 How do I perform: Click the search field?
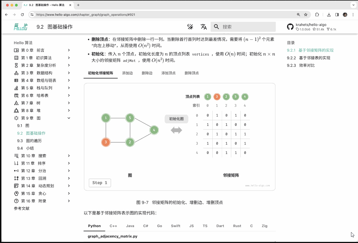click(x=247, y=27)
